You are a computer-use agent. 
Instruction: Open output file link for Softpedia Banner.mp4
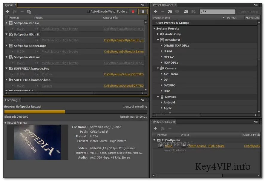tap(124, 51)
